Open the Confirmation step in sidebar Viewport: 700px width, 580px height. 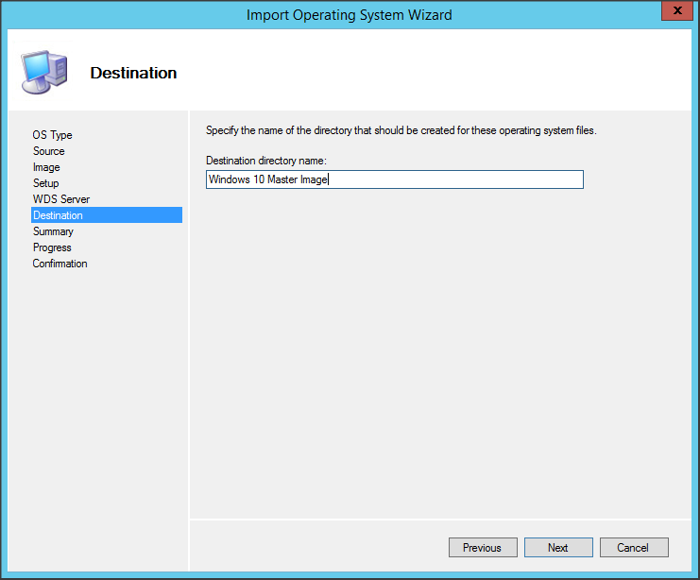coord(60,264)
